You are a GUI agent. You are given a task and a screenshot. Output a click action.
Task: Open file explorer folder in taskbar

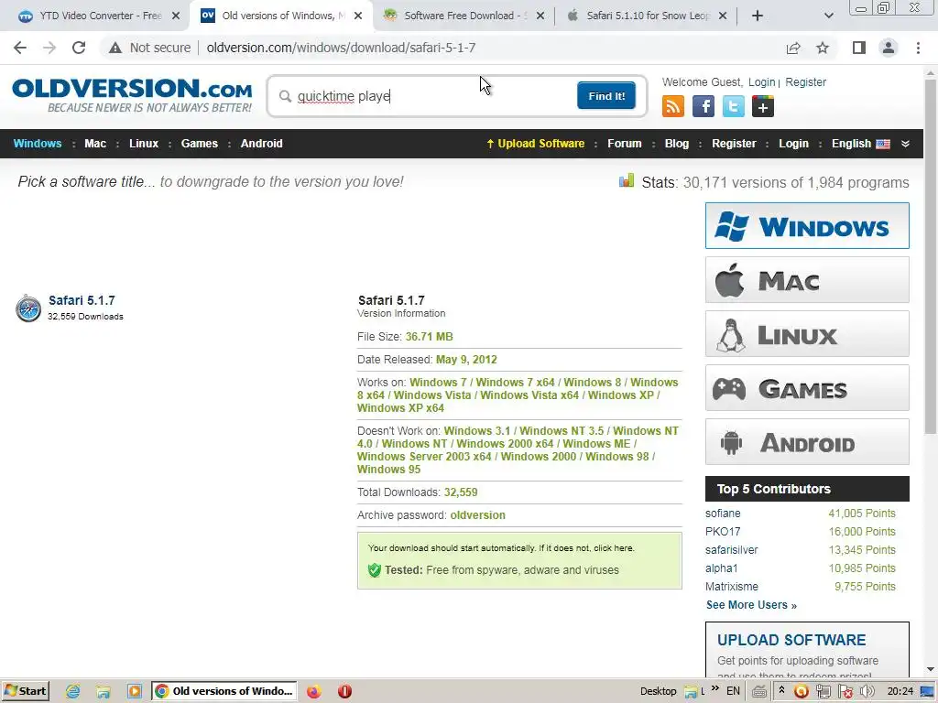coord(104,691)
